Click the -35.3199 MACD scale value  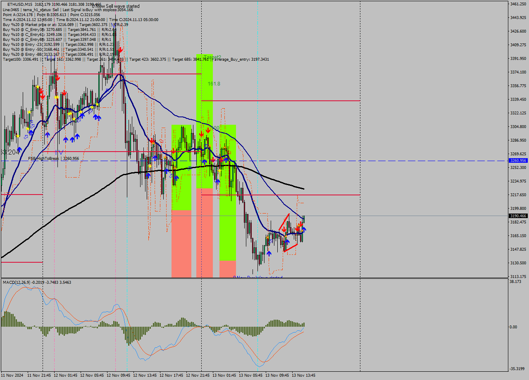click(517, 368)
